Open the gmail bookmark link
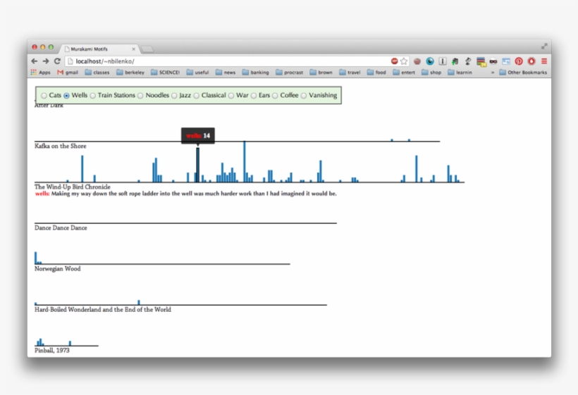 (x=68, y=73)
